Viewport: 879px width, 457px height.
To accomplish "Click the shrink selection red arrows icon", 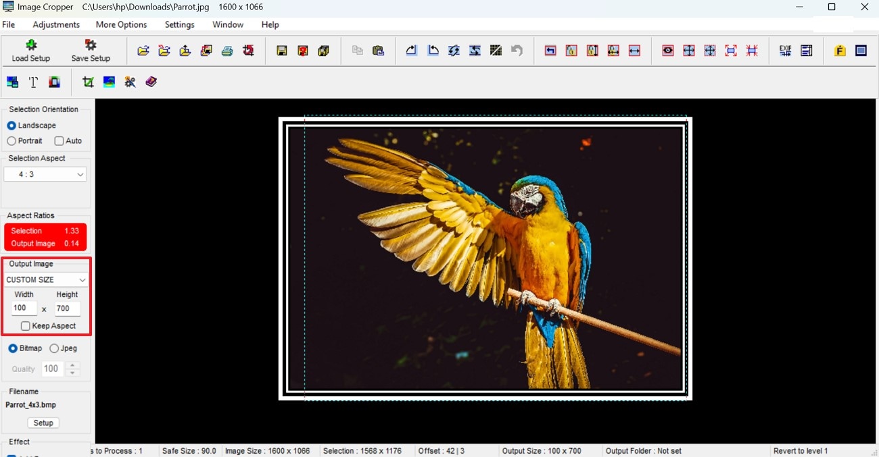I will click(x=752, y=51).
